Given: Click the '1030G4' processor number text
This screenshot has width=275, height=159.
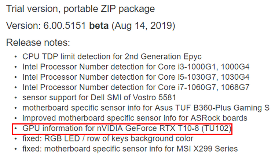Looking at the screenshot, I should point(235,77).
